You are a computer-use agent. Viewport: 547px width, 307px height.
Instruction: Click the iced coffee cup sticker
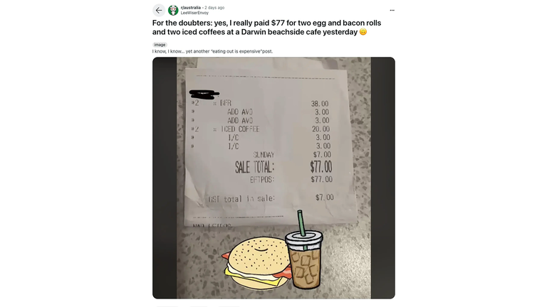tap(305, 259)
